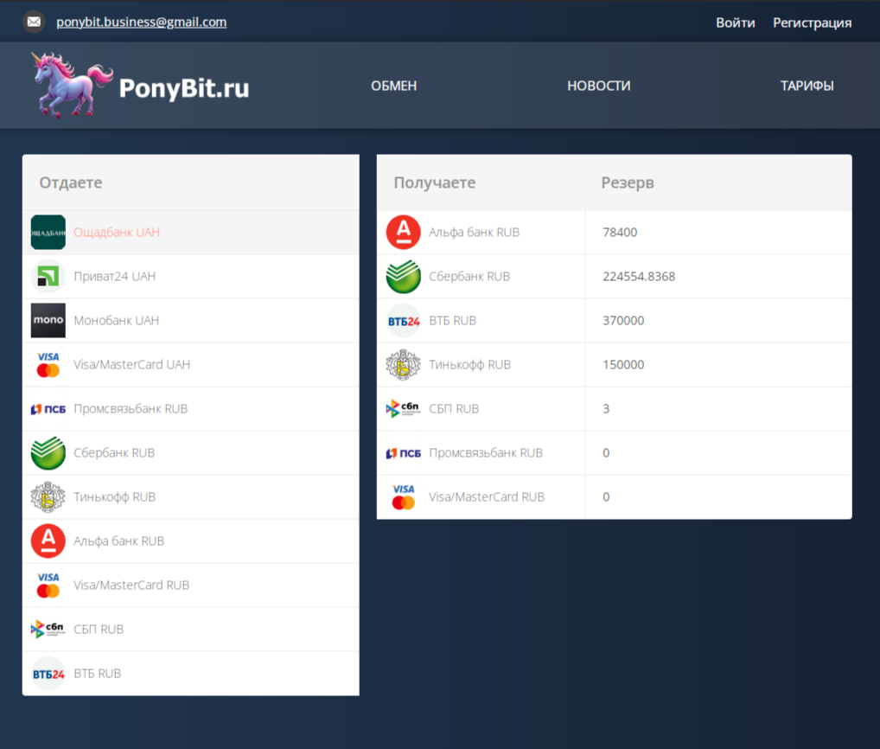The width and height of the screenshot is (880, 749).
Task: Click ВТБ24 icon in Получаете table
Action: (404, 321)
